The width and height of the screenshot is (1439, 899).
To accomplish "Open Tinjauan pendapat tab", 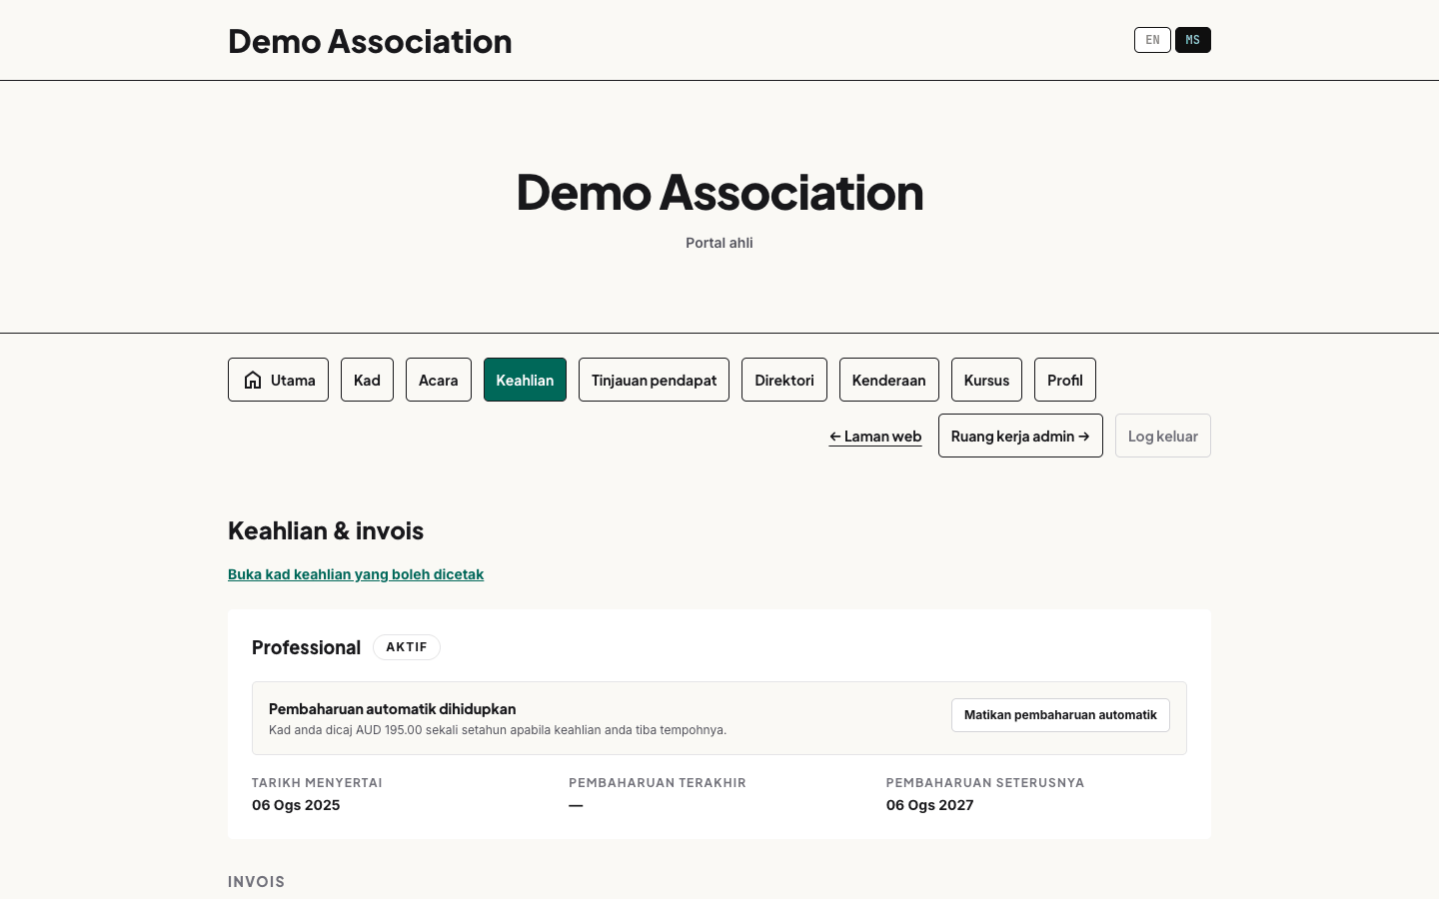I will coord(654,380).
